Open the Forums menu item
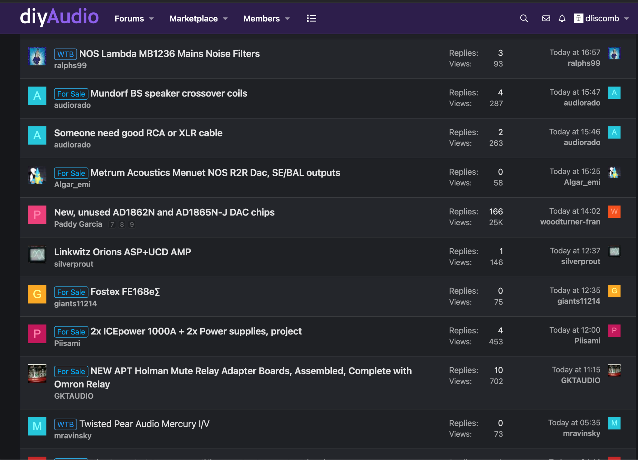 (129, 19)
